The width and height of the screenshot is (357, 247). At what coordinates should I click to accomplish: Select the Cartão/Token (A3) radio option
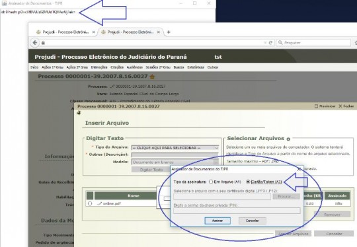(x=248, y=182)
